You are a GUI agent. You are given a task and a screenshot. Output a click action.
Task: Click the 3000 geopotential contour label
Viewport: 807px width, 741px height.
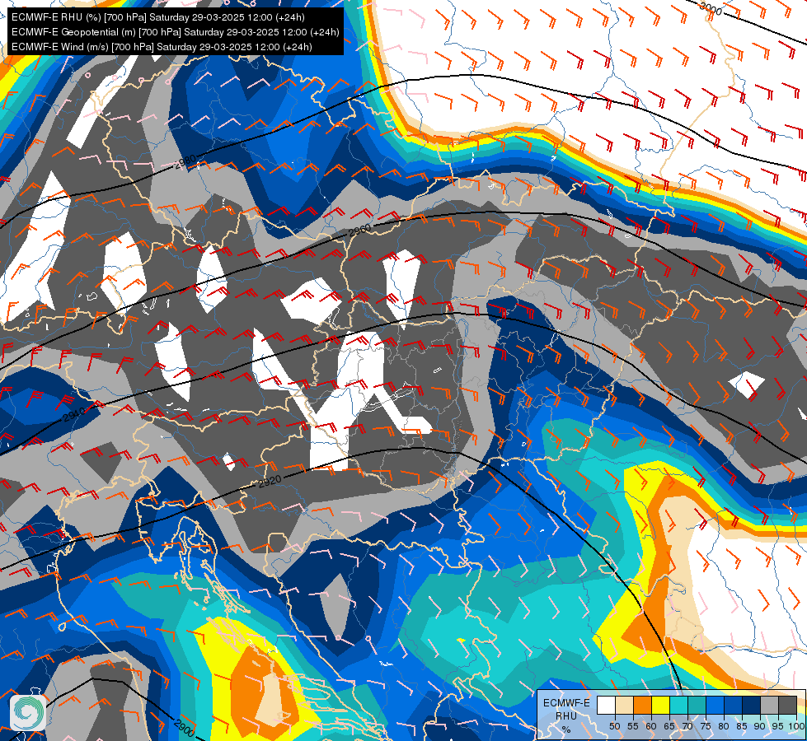[711, 9]
